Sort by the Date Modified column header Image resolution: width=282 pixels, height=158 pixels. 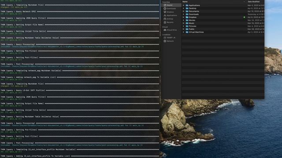click(254, 2)
